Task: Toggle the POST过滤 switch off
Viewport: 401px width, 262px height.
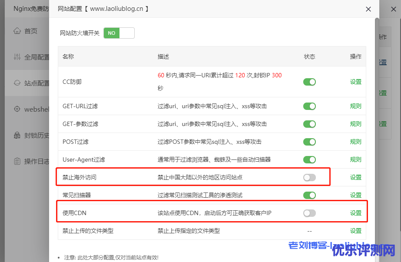Action: [309, 142]
